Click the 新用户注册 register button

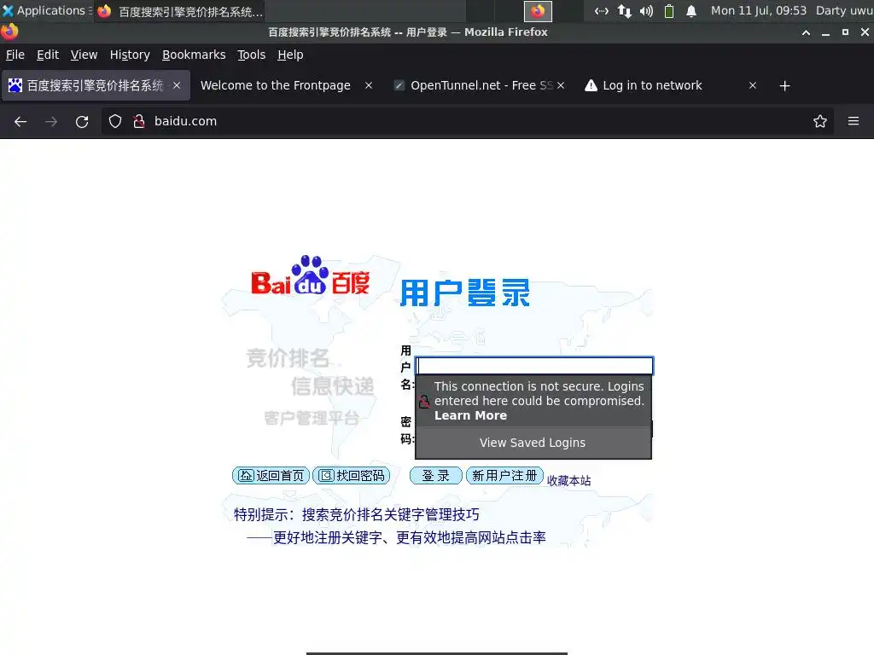504,475
